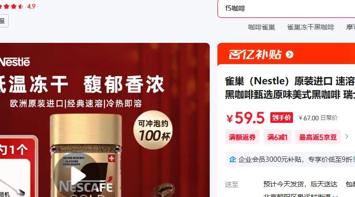355x197 pixels.
Task: Click the Nestle logo on the product image
Action: (x=14, y=62)
